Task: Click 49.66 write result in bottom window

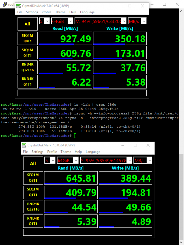Action: 125,207
